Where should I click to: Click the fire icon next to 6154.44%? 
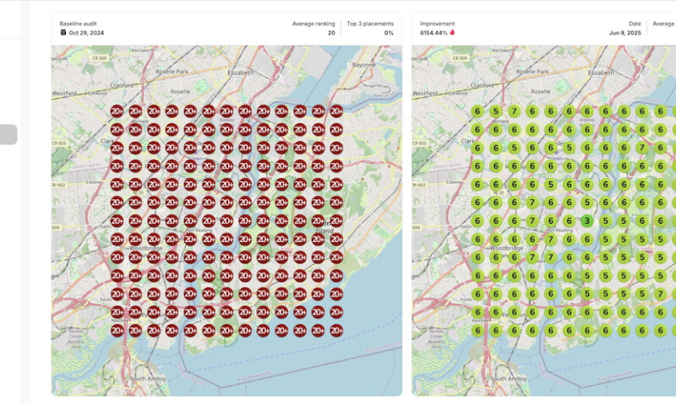click(452, 33)
